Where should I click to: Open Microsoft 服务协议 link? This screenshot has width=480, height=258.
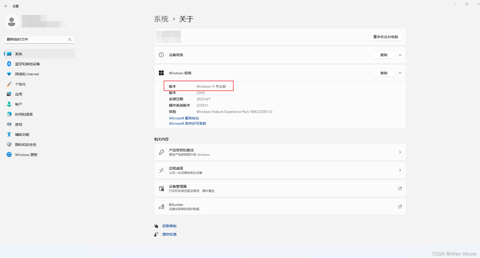point(184,118)
